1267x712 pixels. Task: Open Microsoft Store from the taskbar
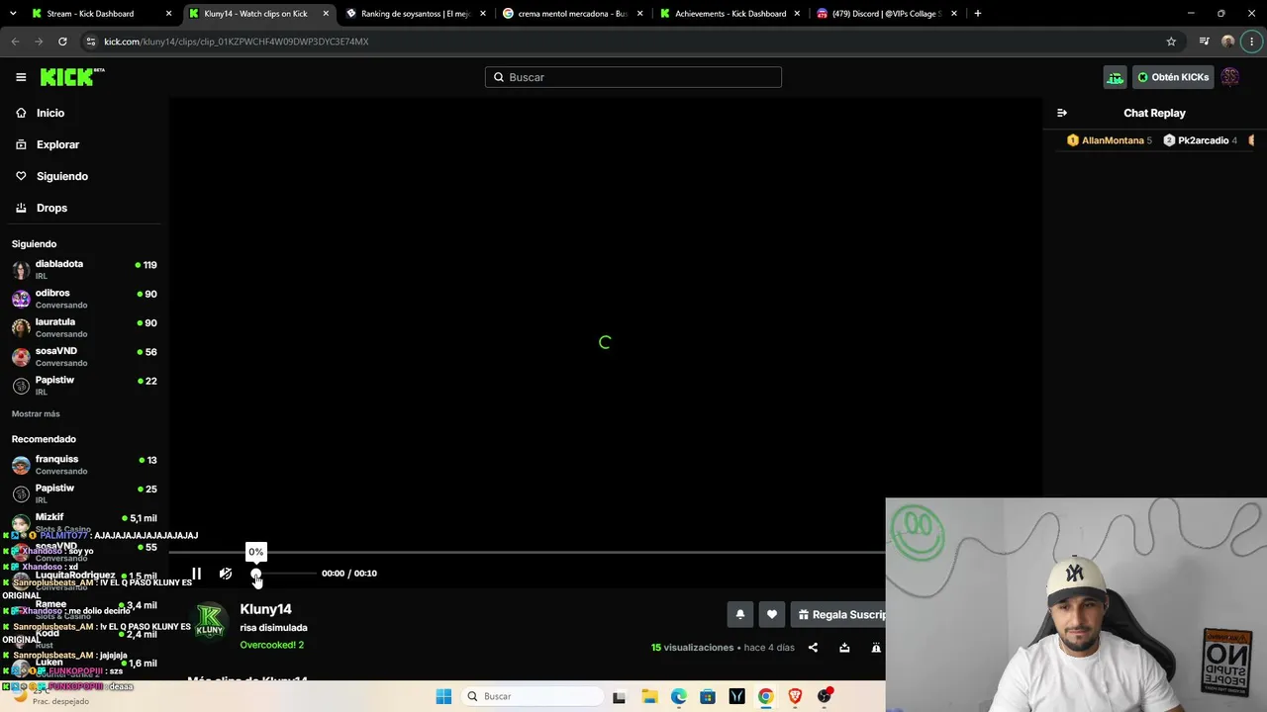708,696
